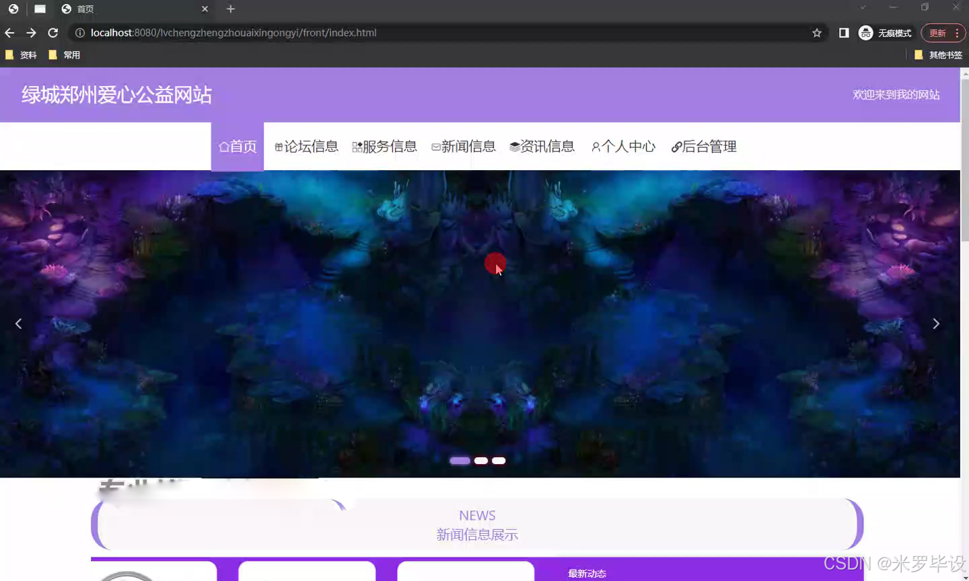Select the second carousel indicator dot

point(480,460)
